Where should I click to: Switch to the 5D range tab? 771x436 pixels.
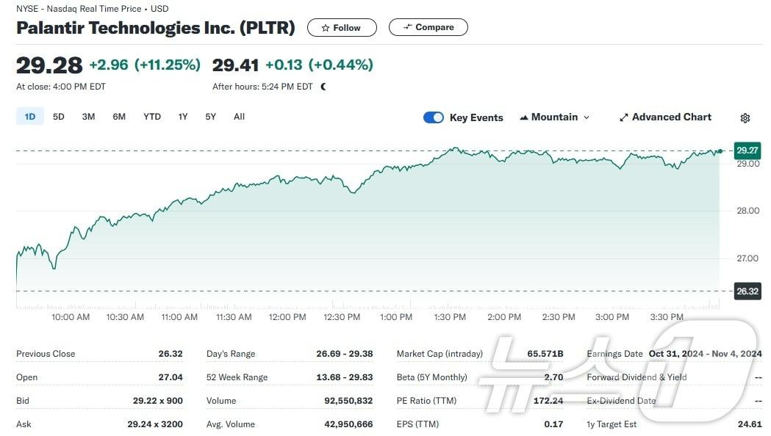[59, 117]
